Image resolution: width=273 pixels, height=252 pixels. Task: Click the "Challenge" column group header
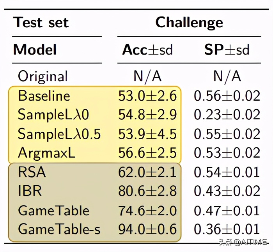[x=189, y=22]
